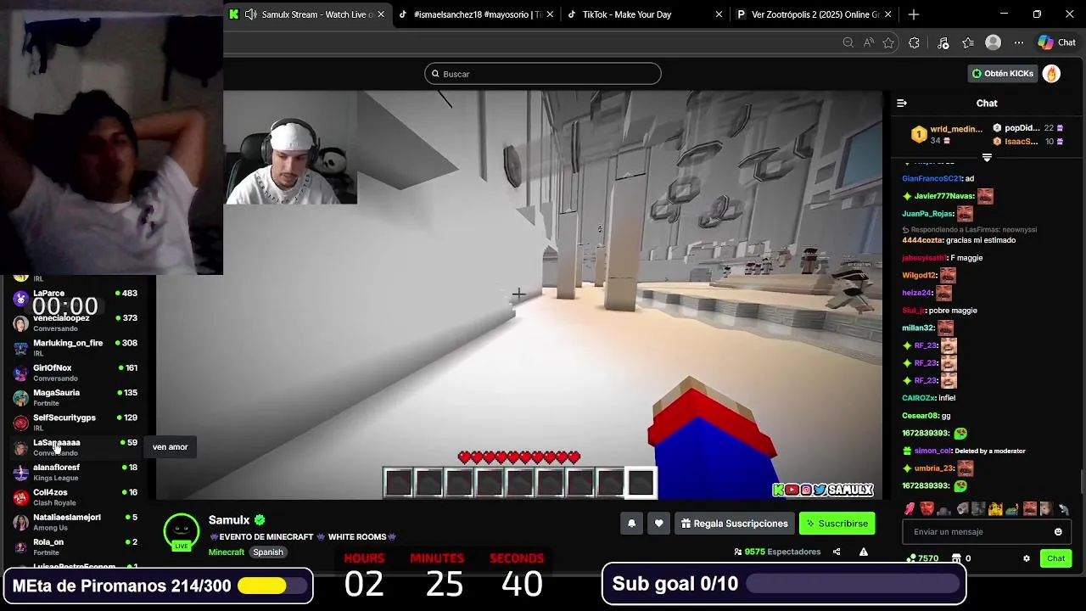Open alanafloresf channel in sidebar
The width and height of the screenshot is (1086, 611).
pos(76,472)
